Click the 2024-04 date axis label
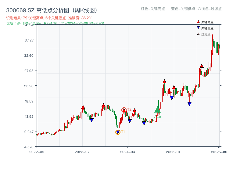 point(128,152)
